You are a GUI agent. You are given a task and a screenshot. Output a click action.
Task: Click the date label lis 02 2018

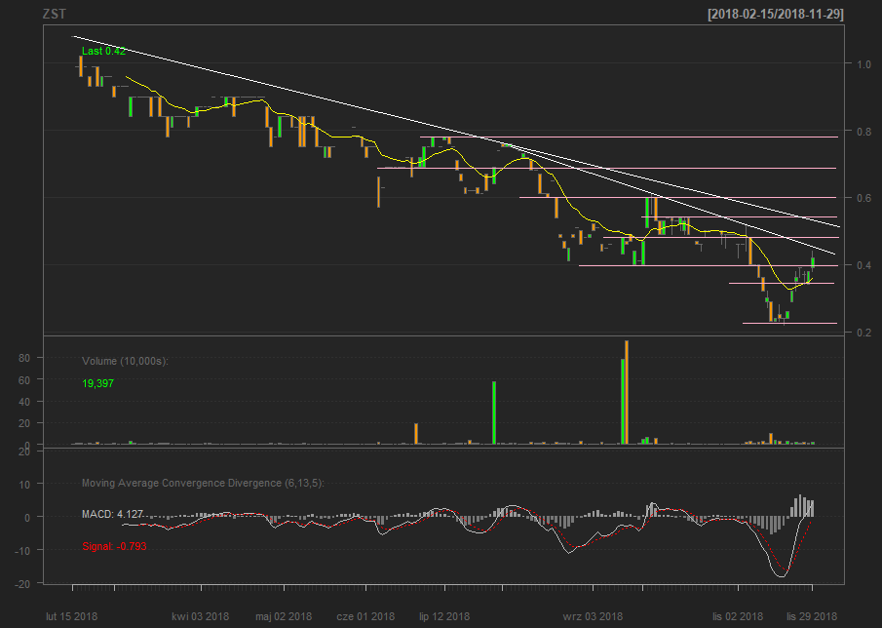tap(738, 616)
